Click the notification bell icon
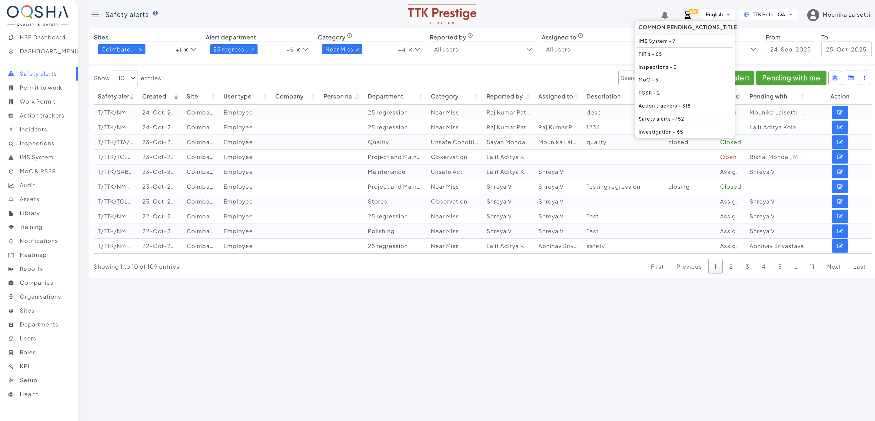The image size is (875, 421). 664,15
